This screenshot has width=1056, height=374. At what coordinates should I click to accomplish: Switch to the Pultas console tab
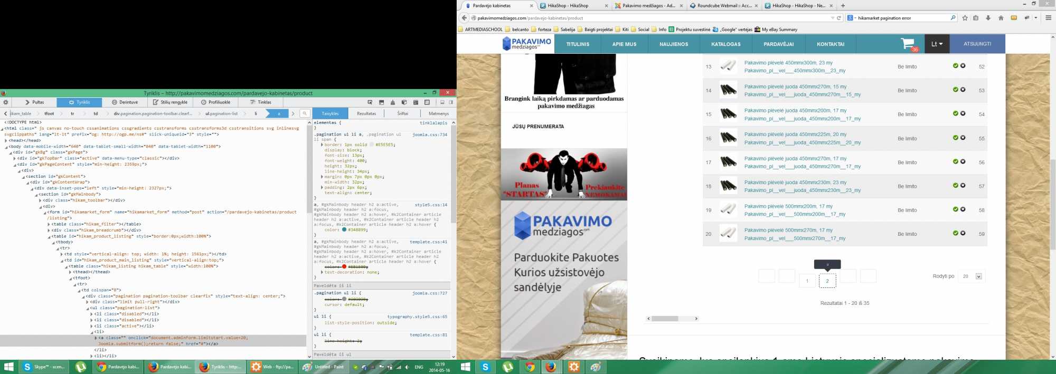35,102
